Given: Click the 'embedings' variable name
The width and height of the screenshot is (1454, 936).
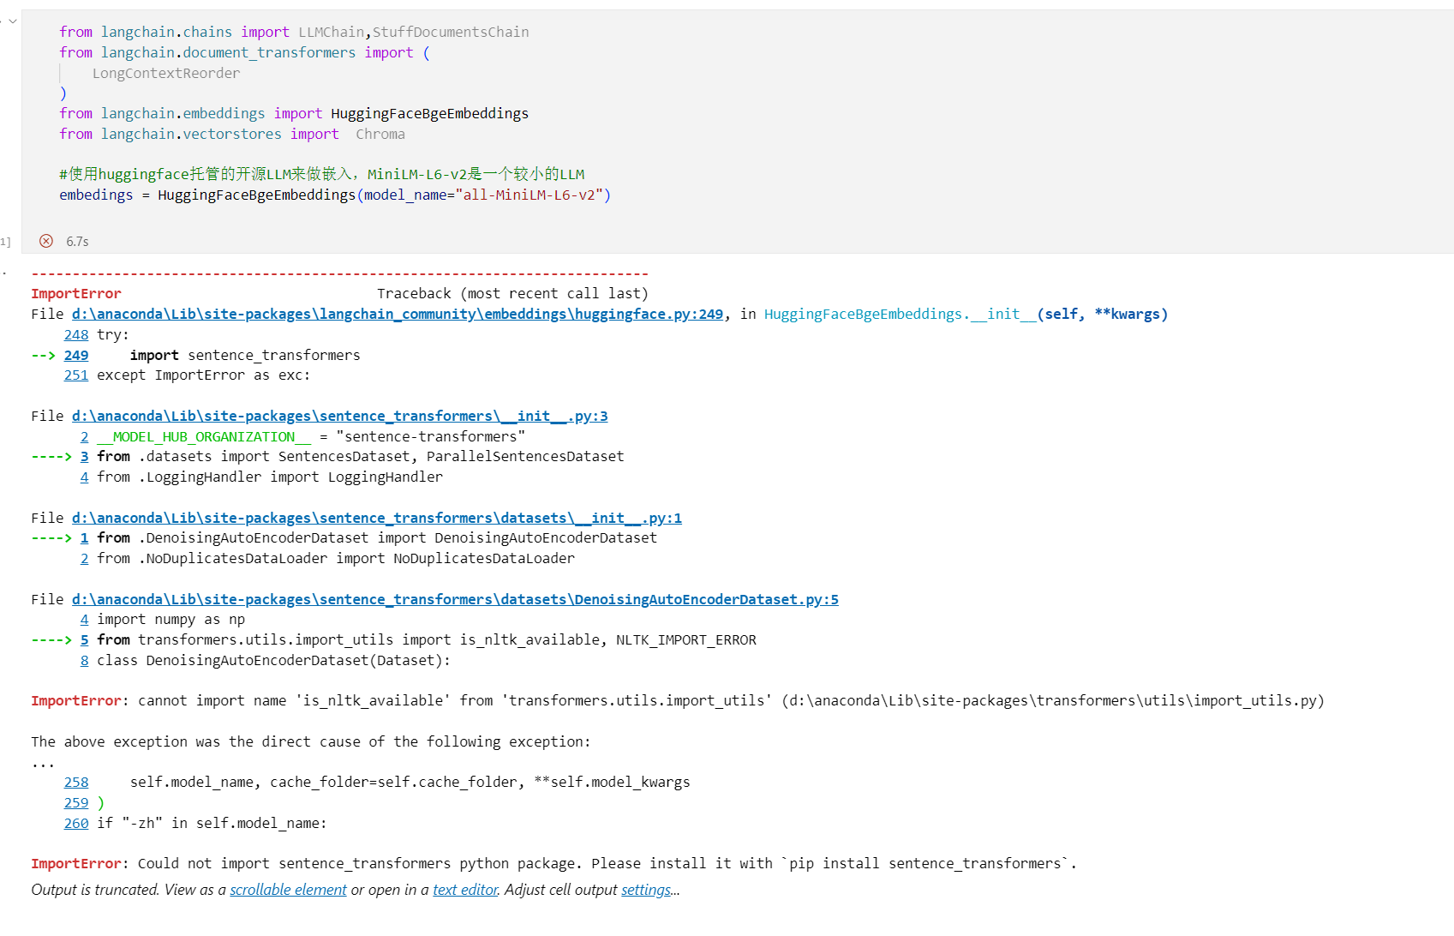Looking at the screenshot, I should tap(96, 195).
